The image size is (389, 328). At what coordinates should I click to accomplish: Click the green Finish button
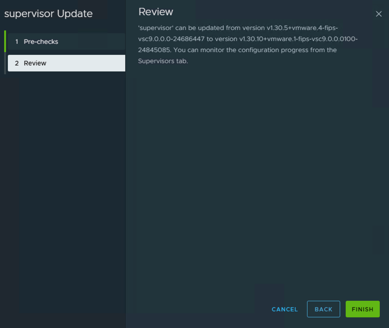pos(362,309)
